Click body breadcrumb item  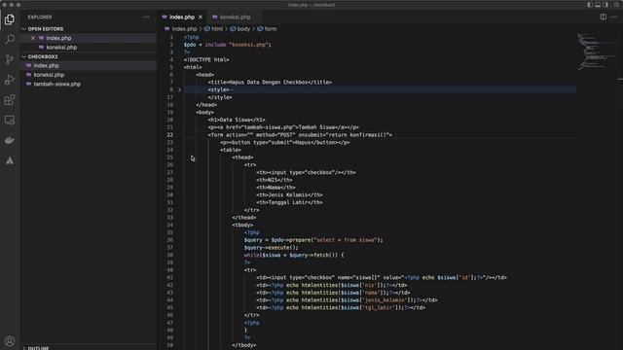point(243,29)
